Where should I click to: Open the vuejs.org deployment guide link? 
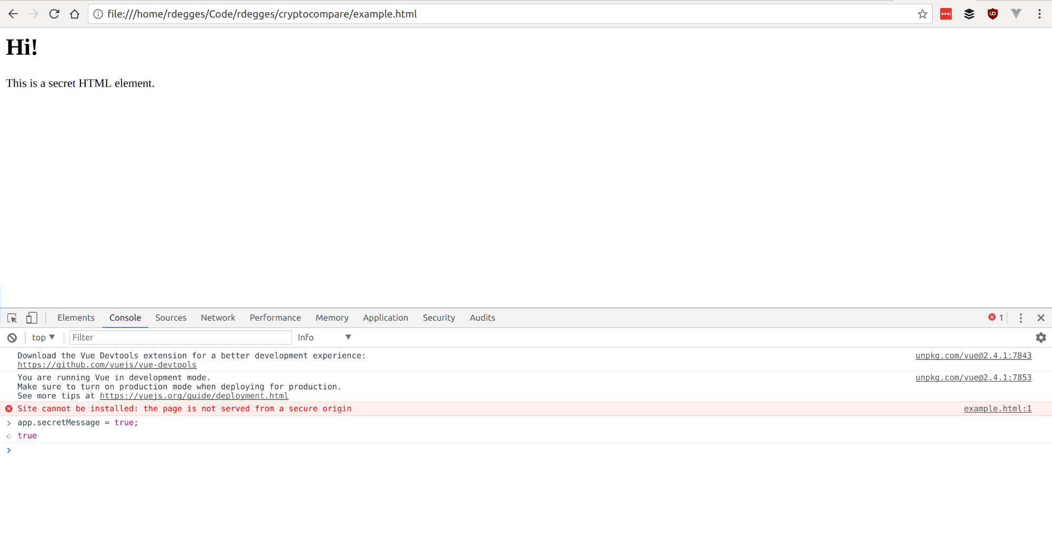coord(194,396)
